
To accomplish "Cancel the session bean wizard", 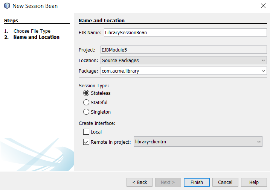I will (225, 182).
